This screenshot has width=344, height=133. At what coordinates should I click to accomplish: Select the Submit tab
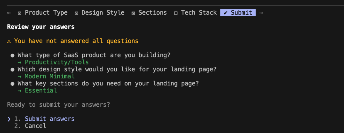[x=241, y=13]
